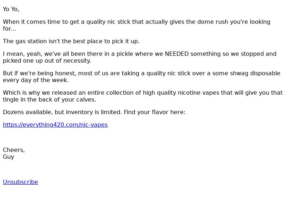Click the sender name Guy
Image resolution: width=288 pixels, height=216 pixels.
coord(8,157)
